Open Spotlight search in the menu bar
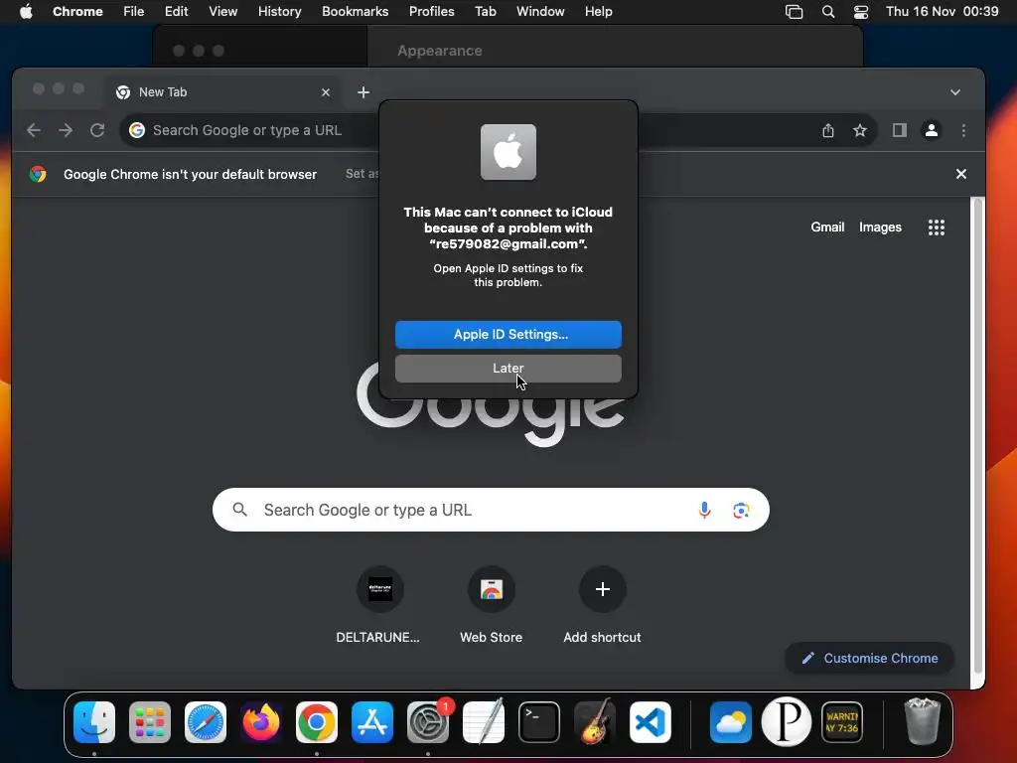 point(827,11)
